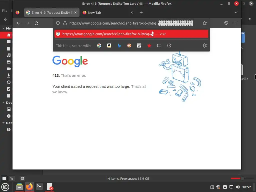
Task: Search within browsing history clock icon
Action: 169,45
